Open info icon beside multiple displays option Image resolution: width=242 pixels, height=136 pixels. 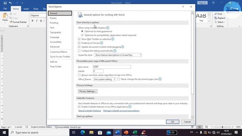107,28
